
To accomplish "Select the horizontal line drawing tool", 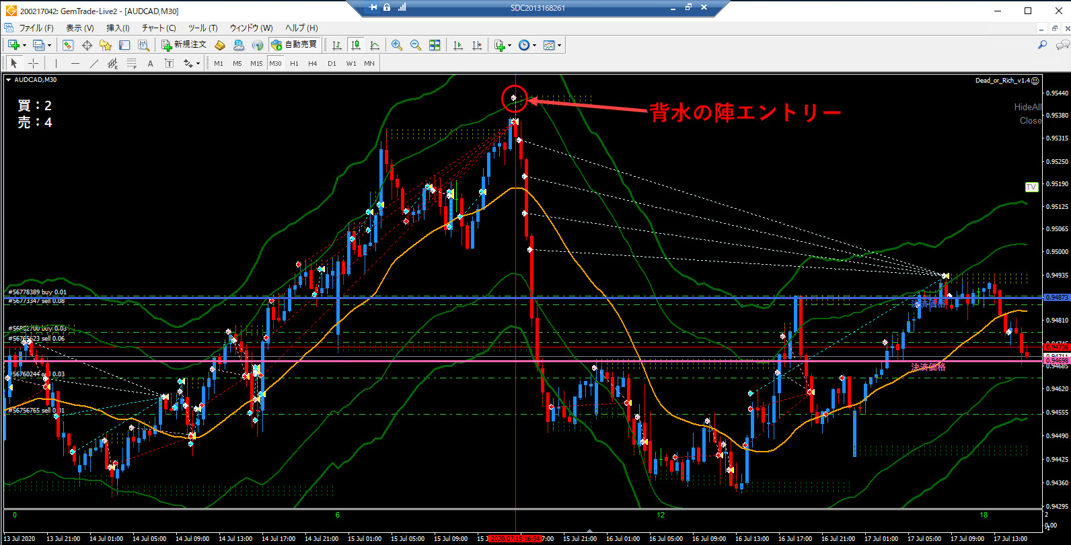I will pos(75,63).
